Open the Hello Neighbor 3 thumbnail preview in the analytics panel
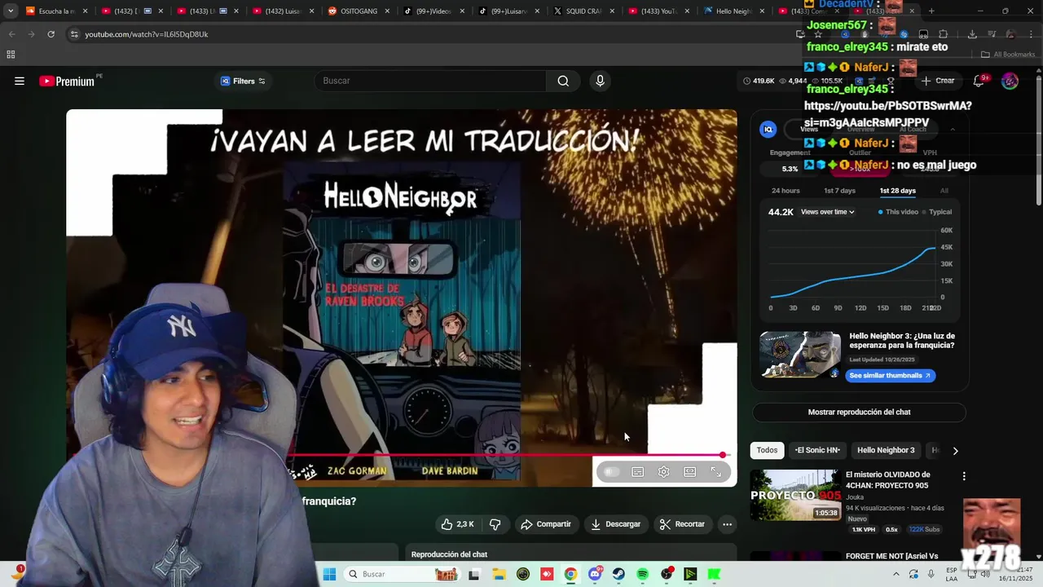The image size is (1043, 587). [x=800, y=355]
